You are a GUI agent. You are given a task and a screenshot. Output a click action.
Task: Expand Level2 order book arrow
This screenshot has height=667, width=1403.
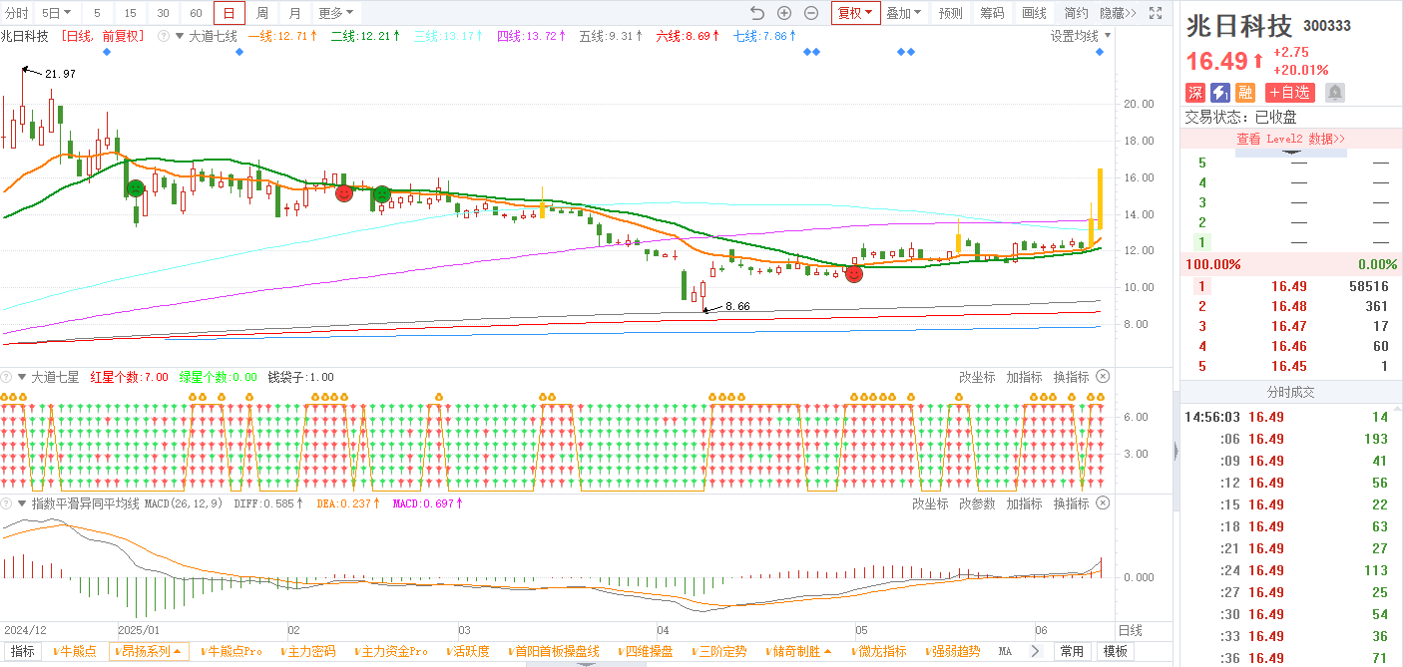(x=1290, y=154)
